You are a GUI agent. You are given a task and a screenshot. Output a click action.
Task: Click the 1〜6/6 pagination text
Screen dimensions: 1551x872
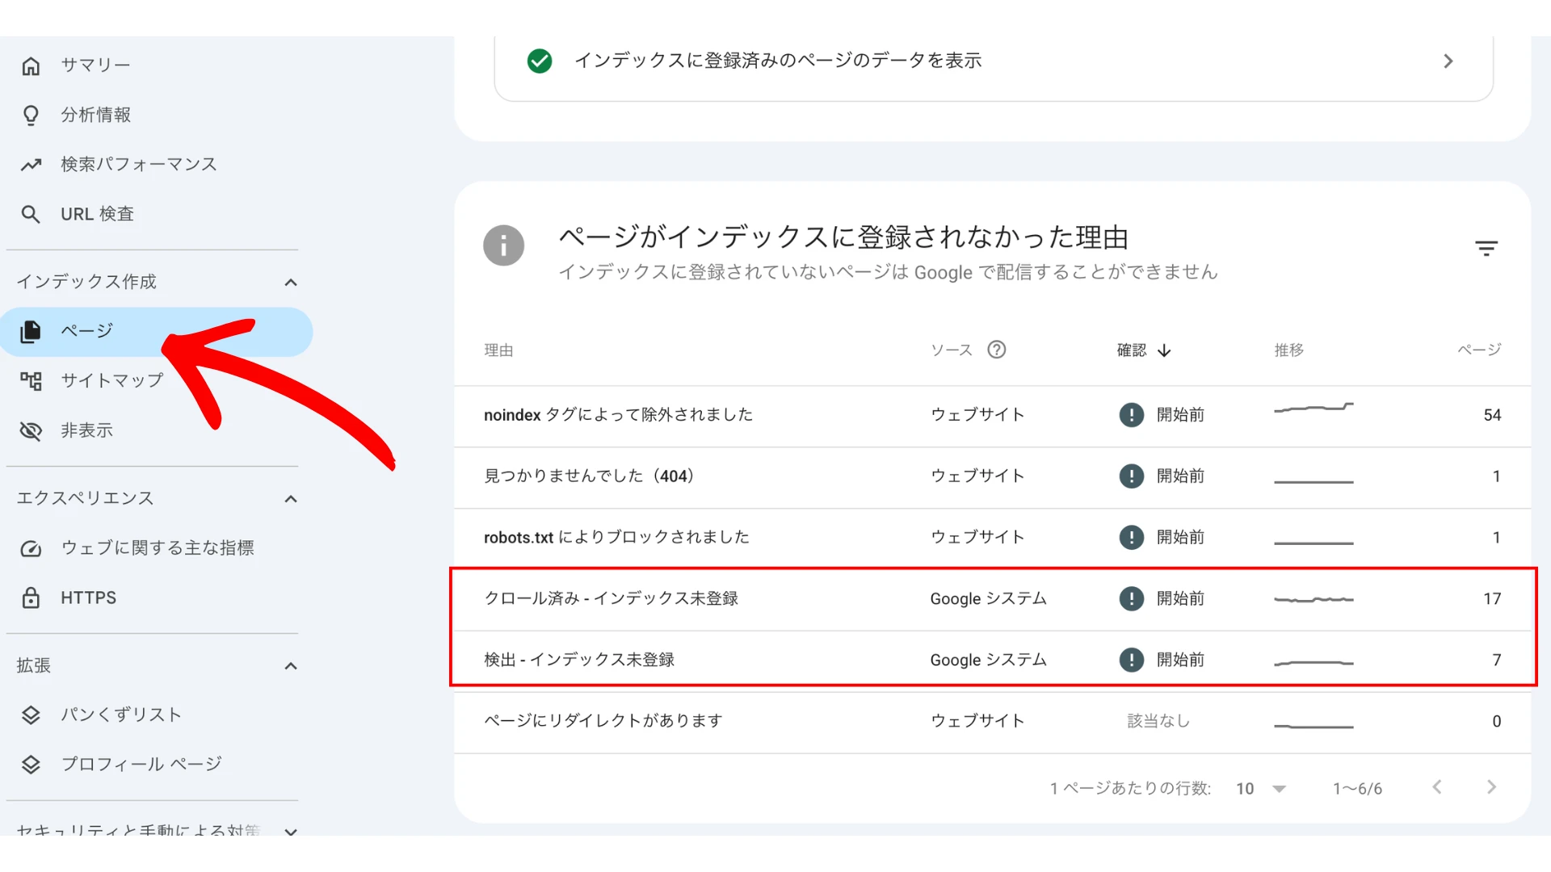[1357, 789]
